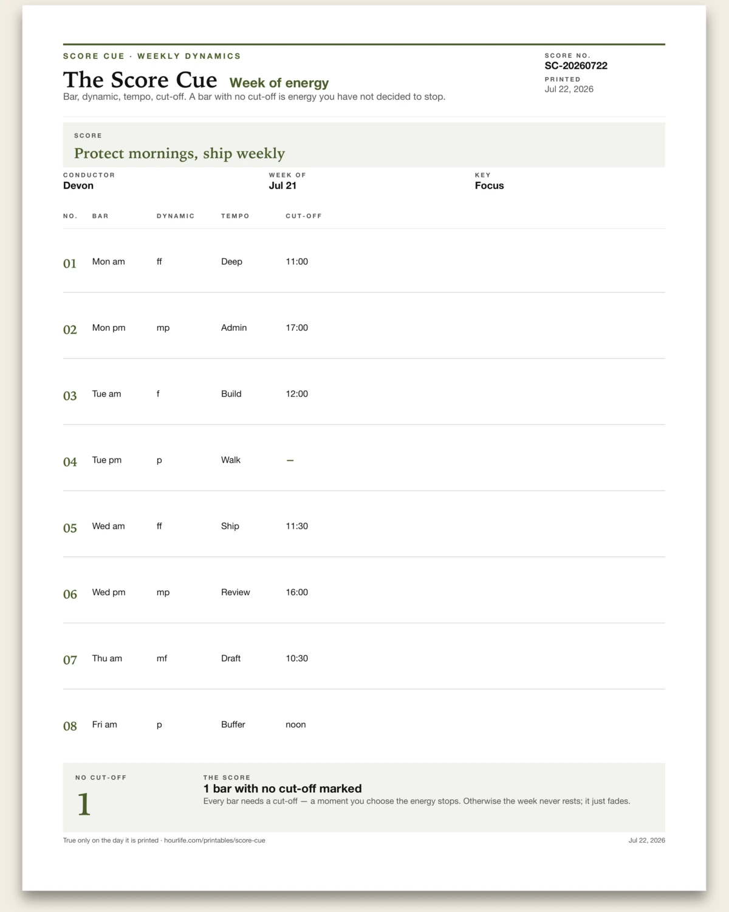Select the 'Mon am' bar row
Screen dimensions: 729x912
[x=364, y=261]
